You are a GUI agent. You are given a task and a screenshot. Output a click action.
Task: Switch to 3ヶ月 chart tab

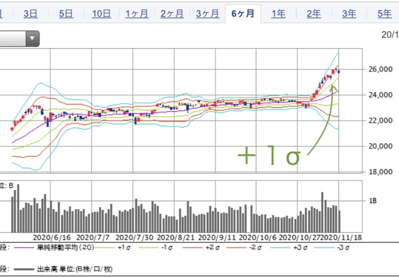tap(208, 13)
